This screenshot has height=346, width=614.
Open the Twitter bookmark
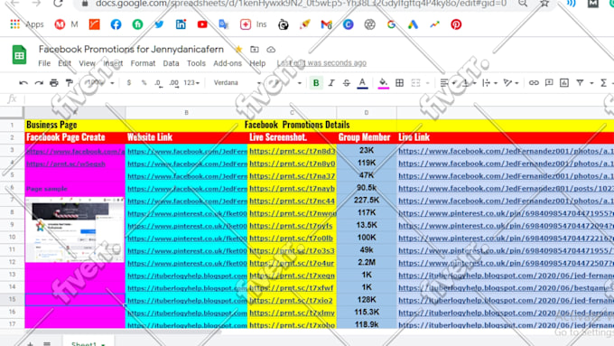point(159,24)
